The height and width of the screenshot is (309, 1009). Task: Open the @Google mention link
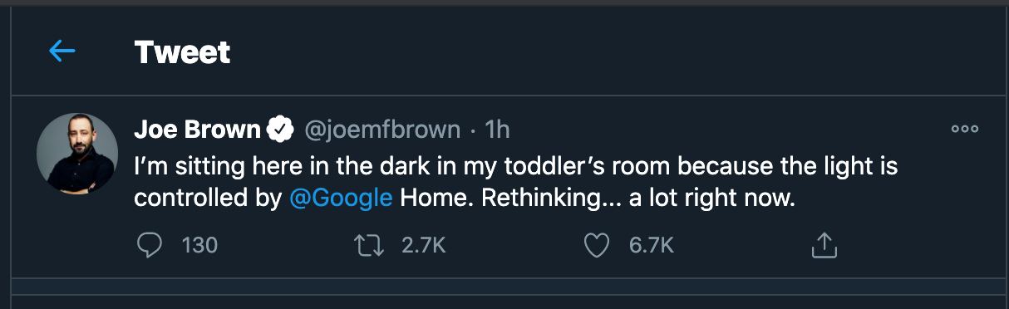click(x=341, y=199)
